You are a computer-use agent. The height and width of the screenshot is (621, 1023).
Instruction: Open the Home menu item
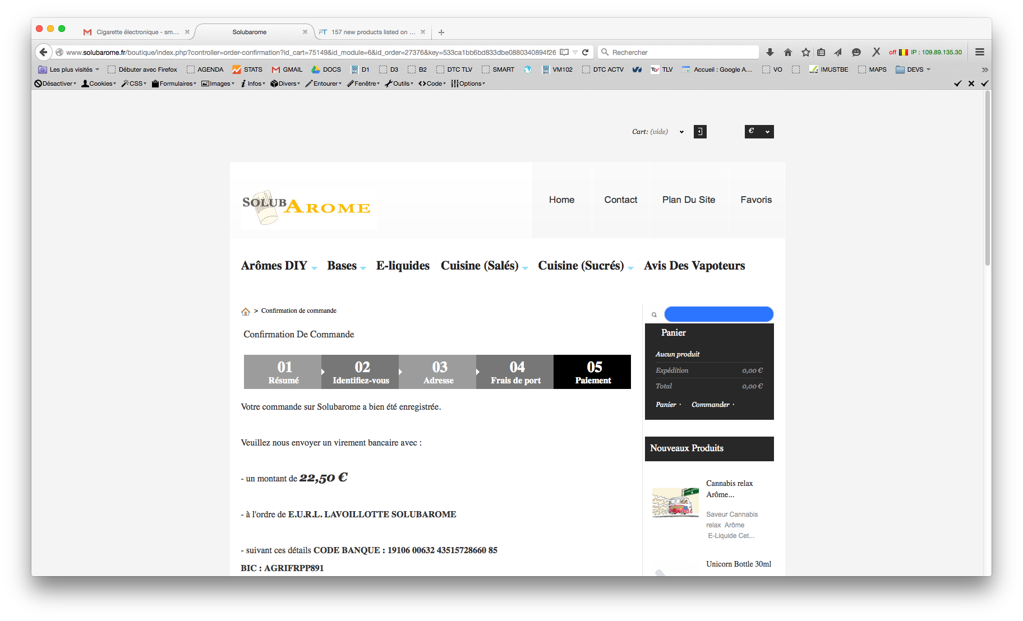tap(561, 200)
